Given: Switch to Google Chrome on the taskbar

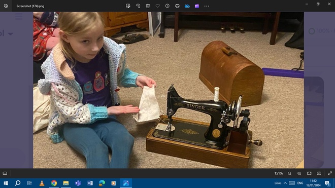Looking at the screenshot, I should point(54,183).
